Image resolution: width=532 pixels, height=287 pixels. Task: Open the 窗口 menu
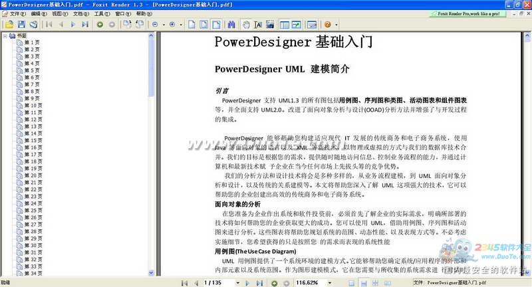coord(123,14)
